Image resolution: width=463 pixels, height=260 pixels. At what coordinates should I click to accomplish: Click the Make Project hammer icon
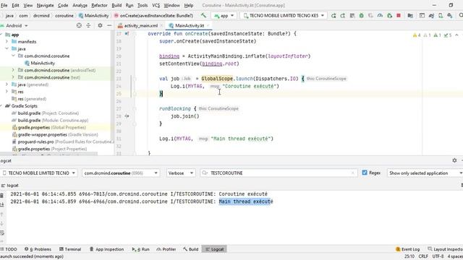(203, 15)
